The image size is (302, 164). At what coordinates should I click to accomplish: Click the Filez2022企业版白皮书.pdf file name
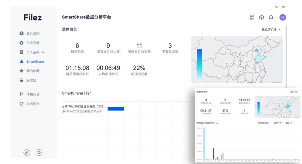84,111
